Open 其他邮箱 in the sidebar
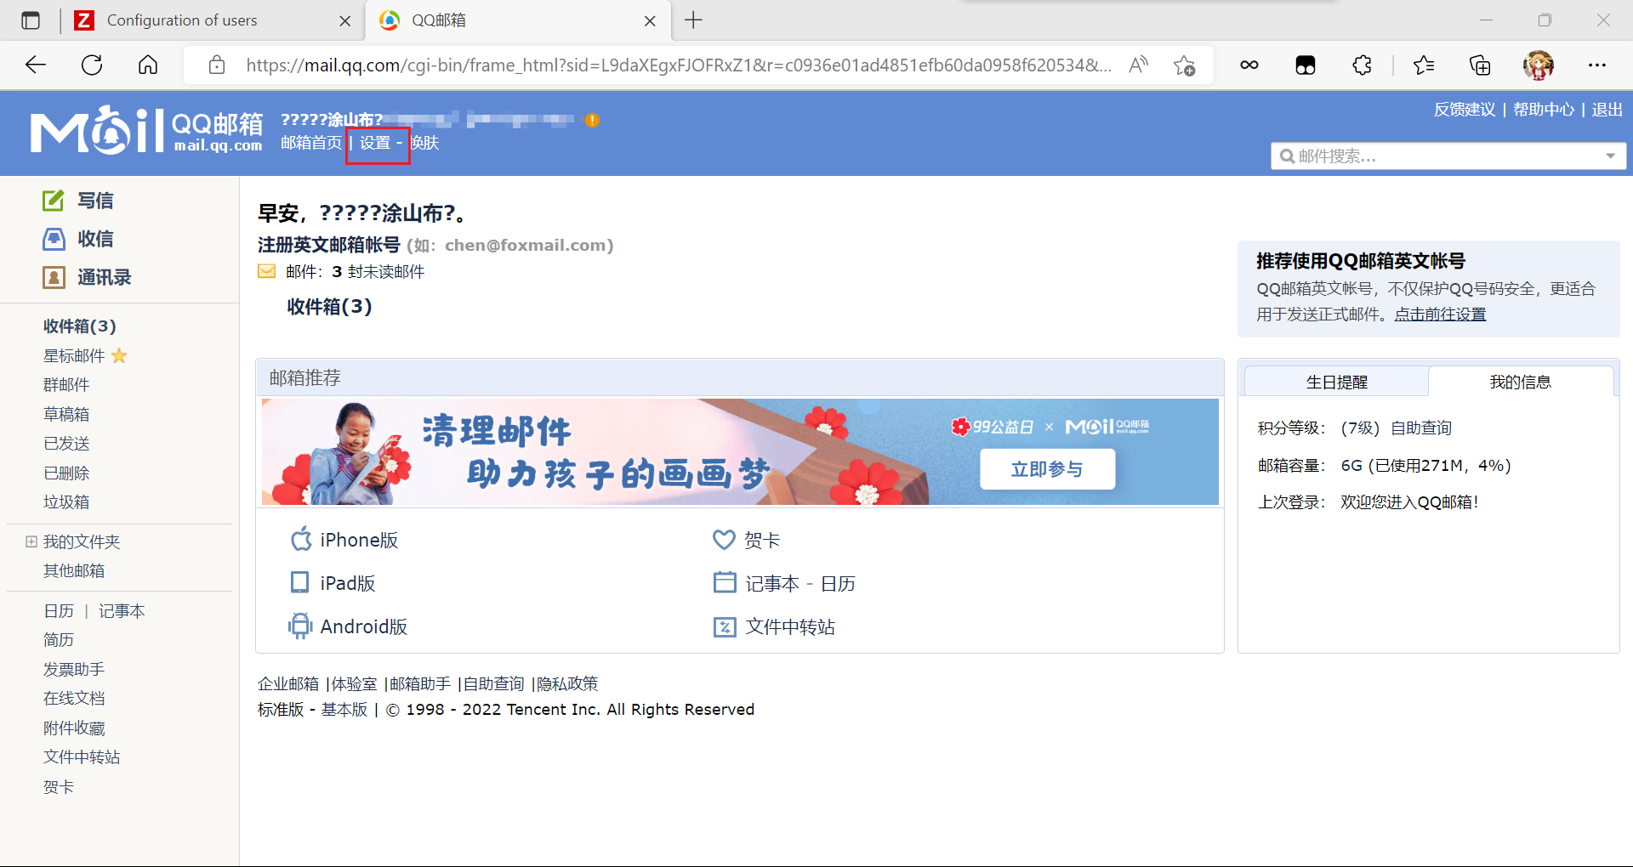 click(74, 571)
